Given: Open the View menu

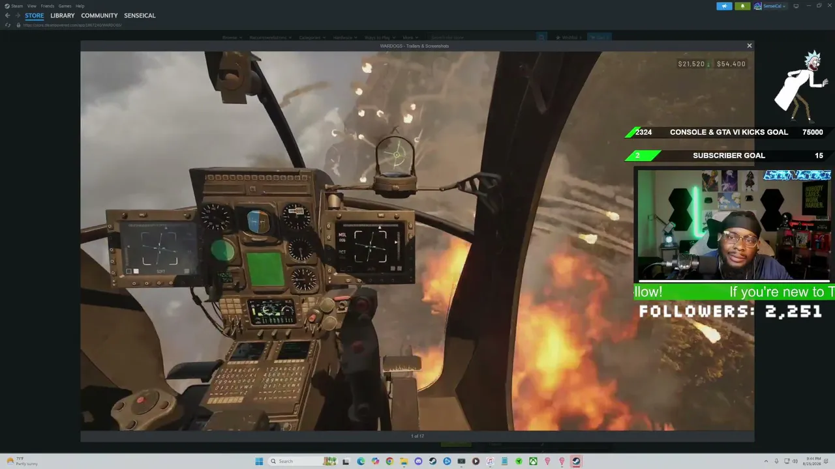Looking at the screenshot, I should (32, 6).
